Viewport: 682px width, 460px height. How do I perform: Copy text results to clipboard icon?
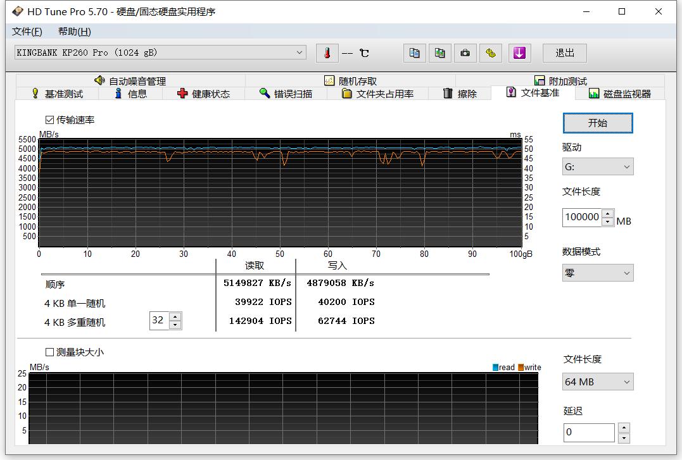point(414,53)
